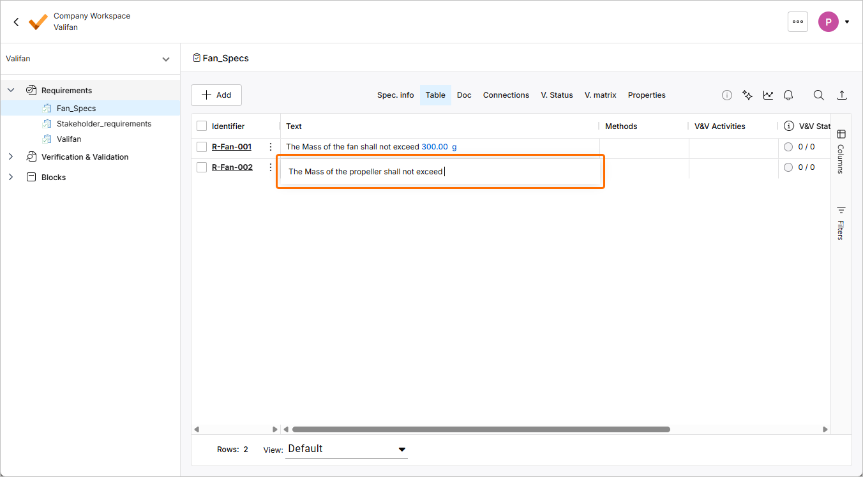Open the Valifan project selector dropdown
Screen dimensions: 863x477
(90, 59)
